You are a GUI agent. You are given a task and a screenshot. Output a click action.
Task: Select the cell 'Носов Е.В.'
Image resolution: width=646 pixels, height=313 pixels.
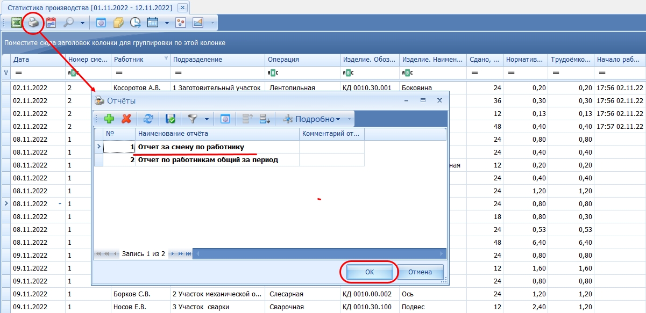pyautogui.click(x=141, y=307)
